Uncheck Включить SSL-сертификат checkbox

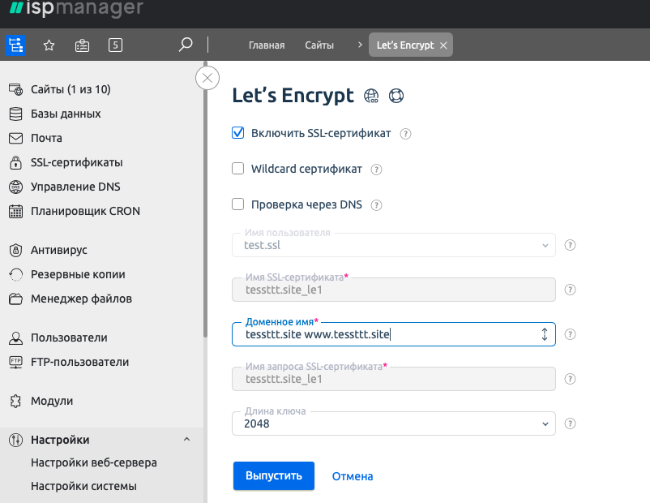coord(238,133)
